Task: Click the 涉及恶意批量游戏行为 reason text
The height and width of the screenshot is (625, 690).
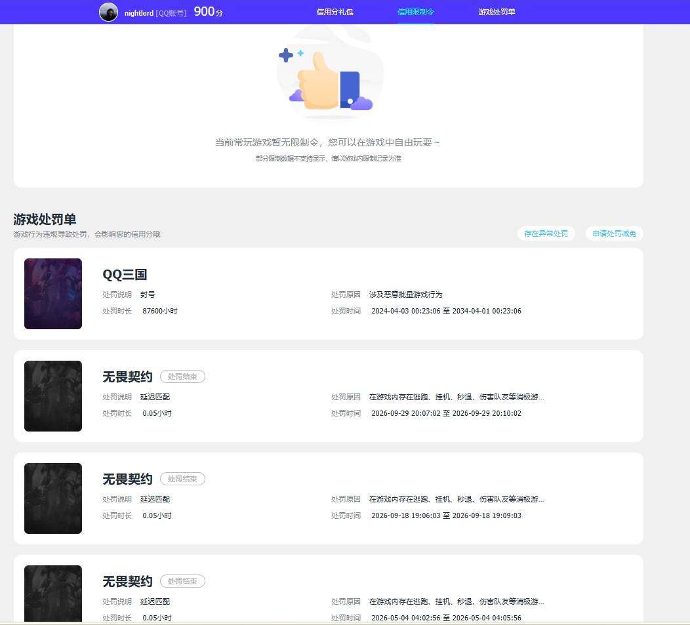Action: pyautogui.click(x=405, y=294)
